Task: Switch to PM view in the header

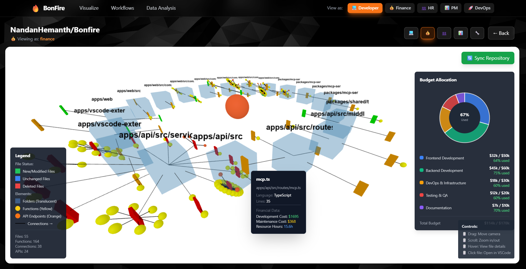Action: (451, 8)
